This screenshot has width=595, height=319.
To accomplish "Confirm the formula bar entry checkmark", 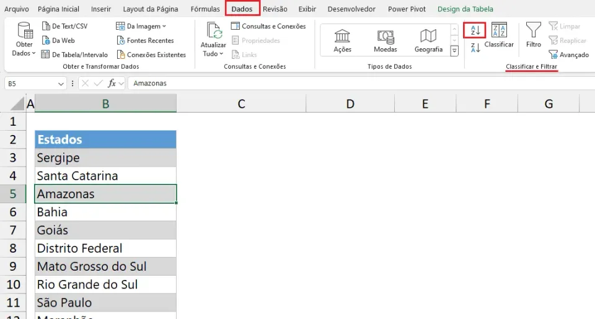I will coord(98,83).
